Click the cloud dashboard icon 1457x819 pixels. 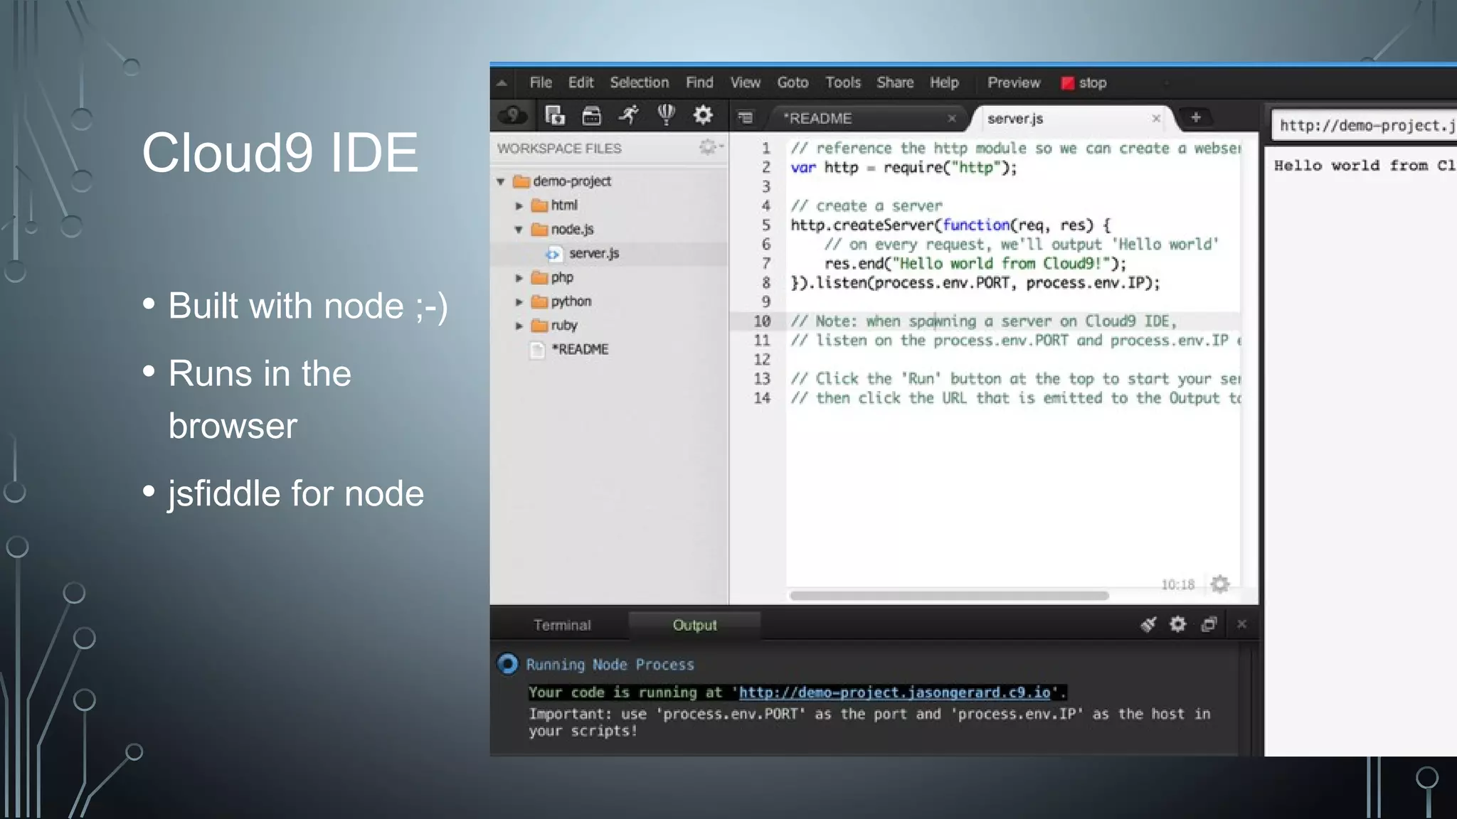512,115
